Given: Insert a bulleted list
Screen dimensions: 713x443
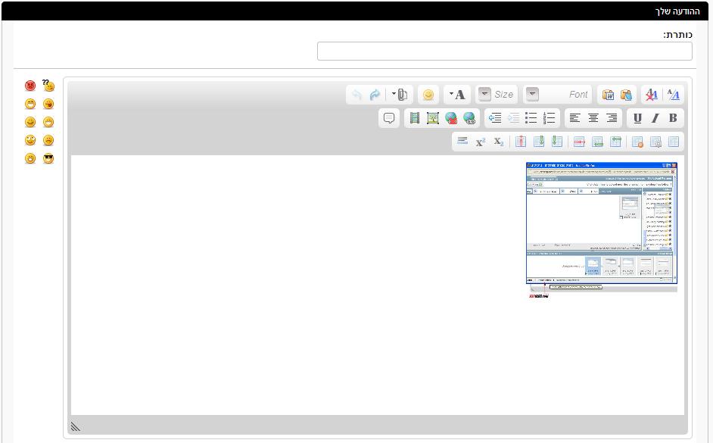Looking at the screenshot, I should (531, 118).
